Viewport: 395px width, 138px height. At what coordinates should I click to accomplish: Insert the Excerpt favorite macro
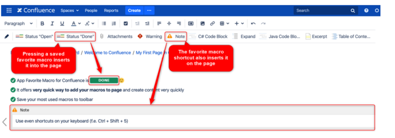coord(316,36)
